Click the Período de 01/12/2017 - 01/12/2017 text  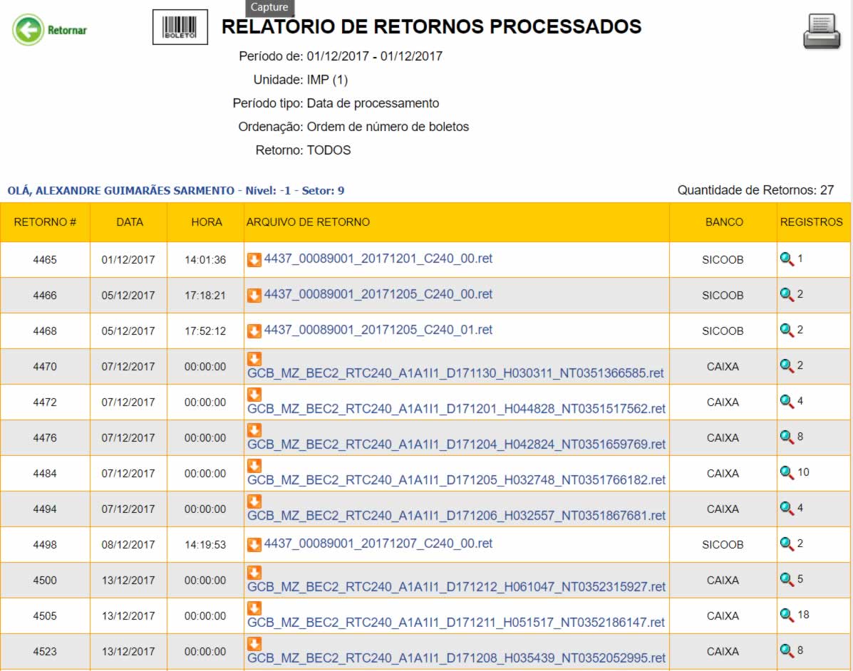341,56
